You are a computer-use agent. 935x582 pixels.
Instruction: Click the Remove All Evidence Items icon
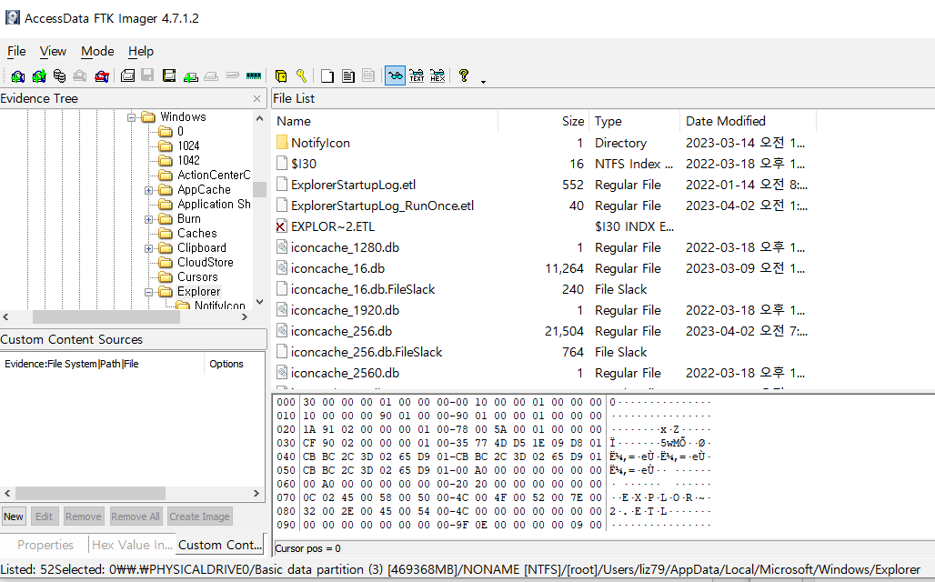pyautogui.click(x=102, y=75)
